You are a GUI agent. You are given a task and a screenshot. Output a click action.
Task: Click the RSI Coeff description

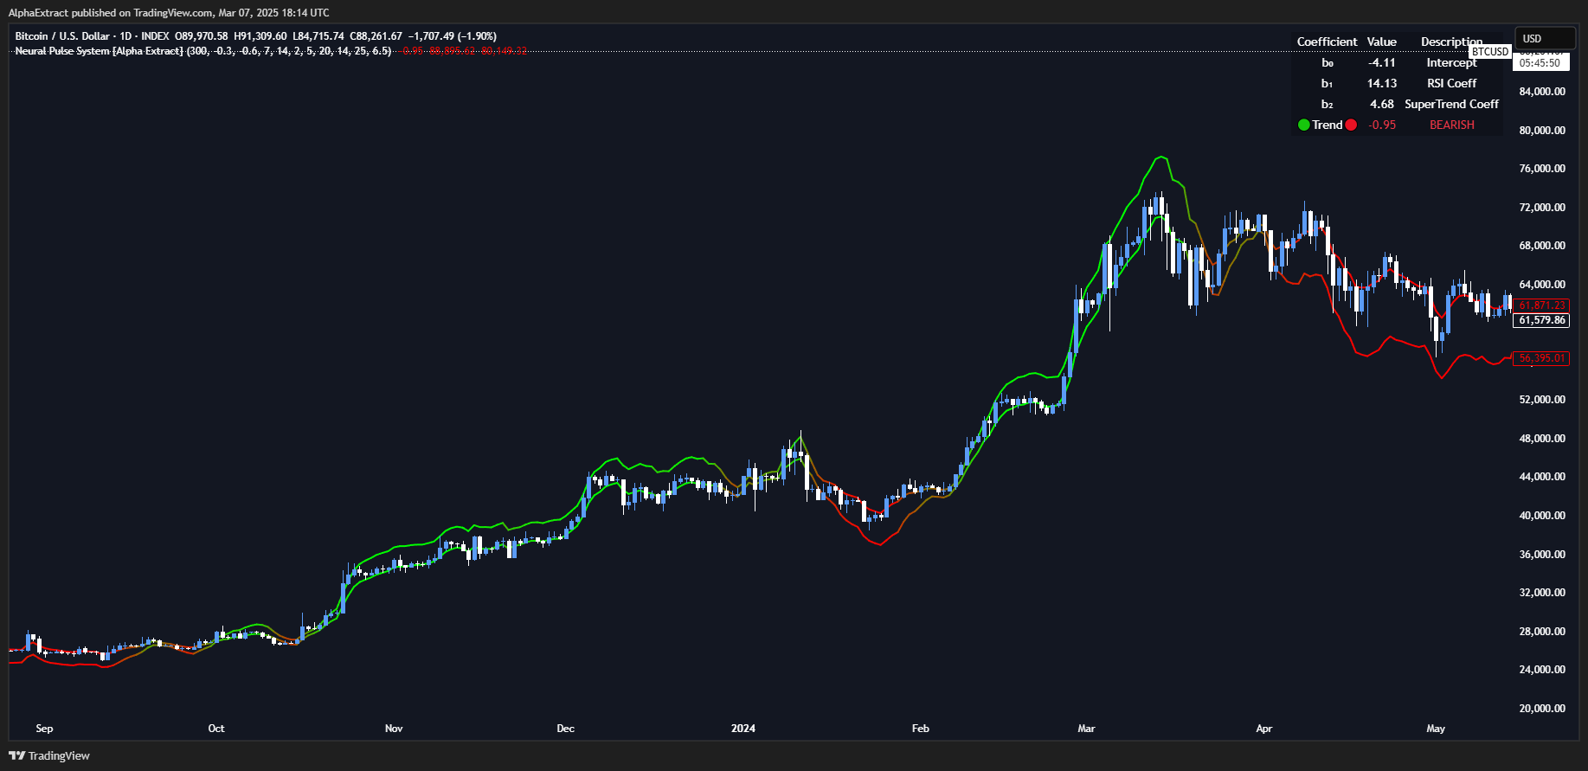(1452, 83)
